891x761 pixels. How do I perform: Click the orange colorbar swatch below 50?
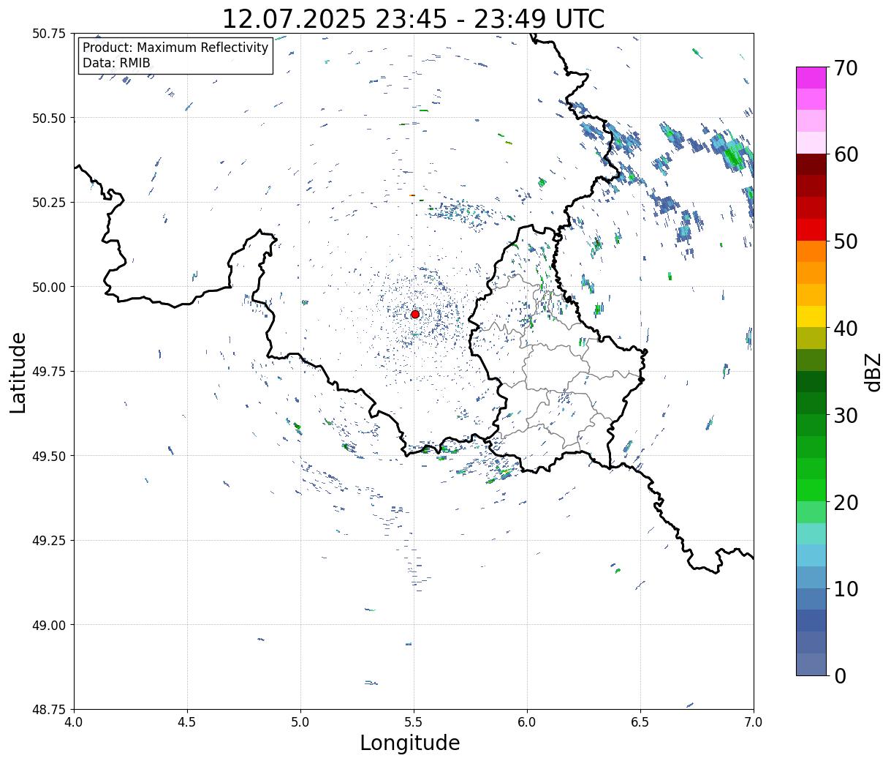click(811, 252)
